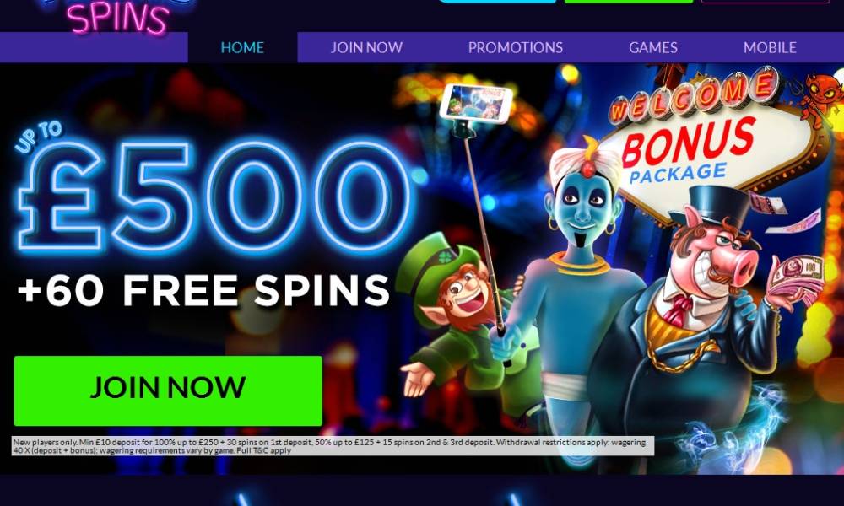Click the neon pink SPINS logo
This screenshot has height=506, width=844.
[x=117, y=18]
